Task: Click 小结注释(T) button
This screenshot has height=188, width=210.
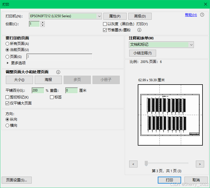Action: (142, 53)
